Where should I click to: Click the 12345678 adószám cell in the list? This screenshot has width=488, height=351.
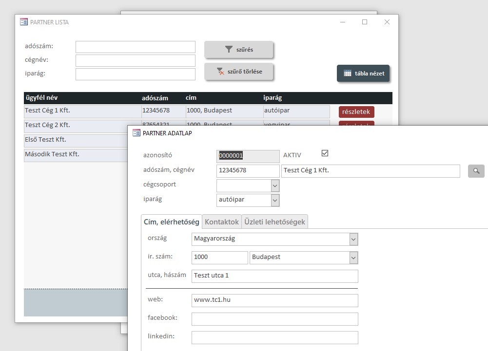164,111
